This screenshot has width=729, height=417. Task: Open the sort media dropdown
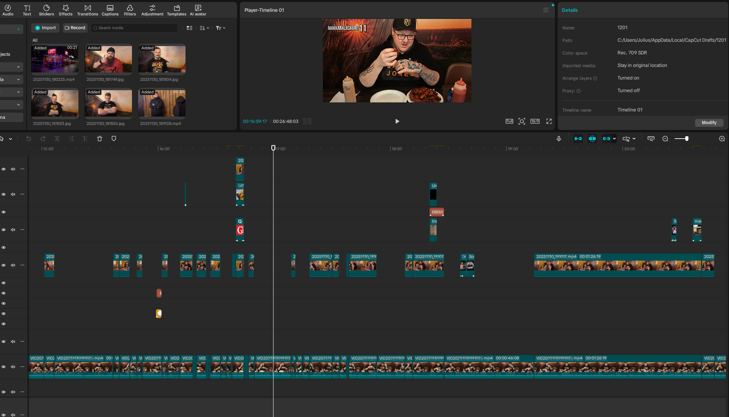click(x=204, y=28)
